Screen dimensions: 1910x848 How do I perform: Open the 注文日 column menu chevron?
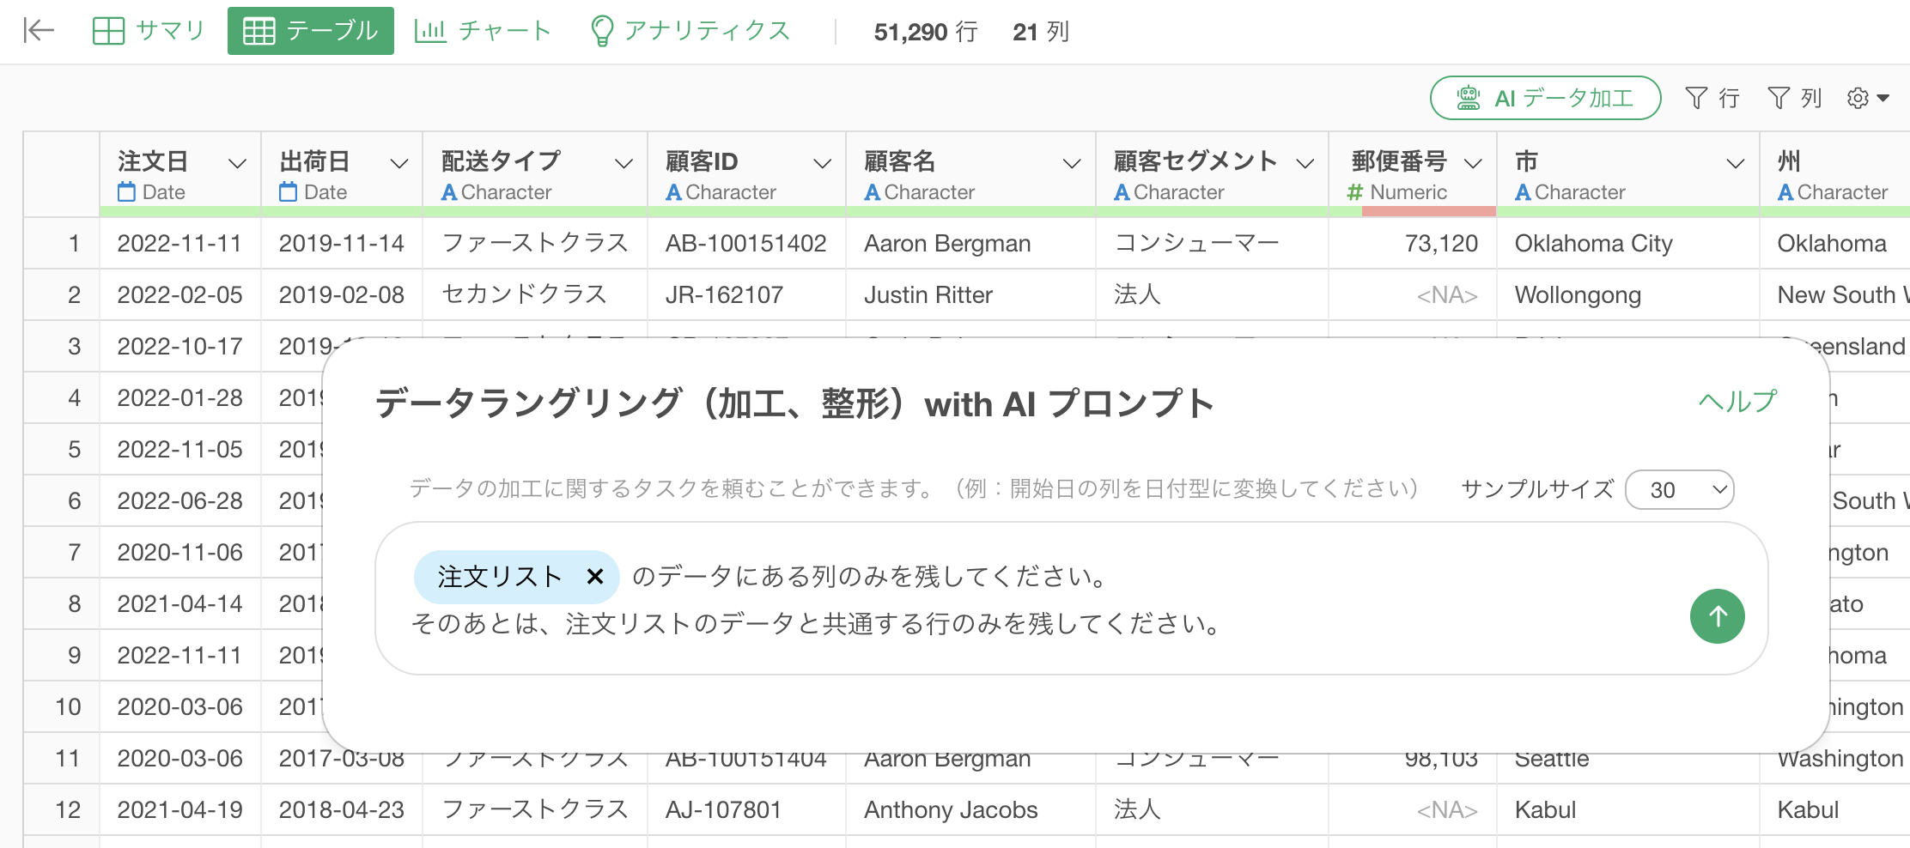click(x=237, y=163)
